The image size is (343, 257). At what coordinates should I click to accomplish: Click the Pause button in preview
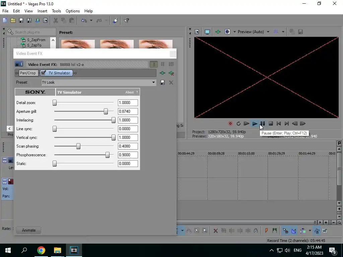263,124
